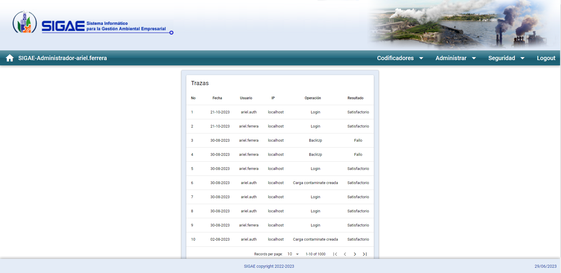
Task: Click Satisfactorio result in row 7
Action: point(358,197)
